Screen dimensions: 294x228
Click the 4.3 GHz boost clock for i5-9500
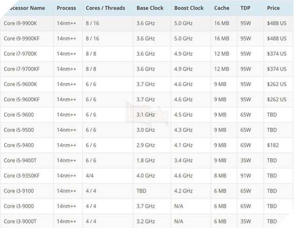pyautogui.click(x=183, y=130)
